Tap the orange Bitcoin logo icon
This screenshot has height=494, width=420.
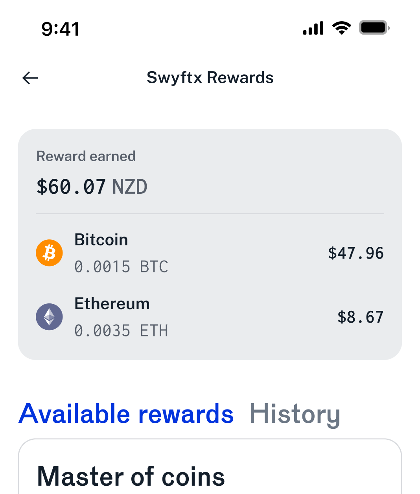[x=49, y=253]
